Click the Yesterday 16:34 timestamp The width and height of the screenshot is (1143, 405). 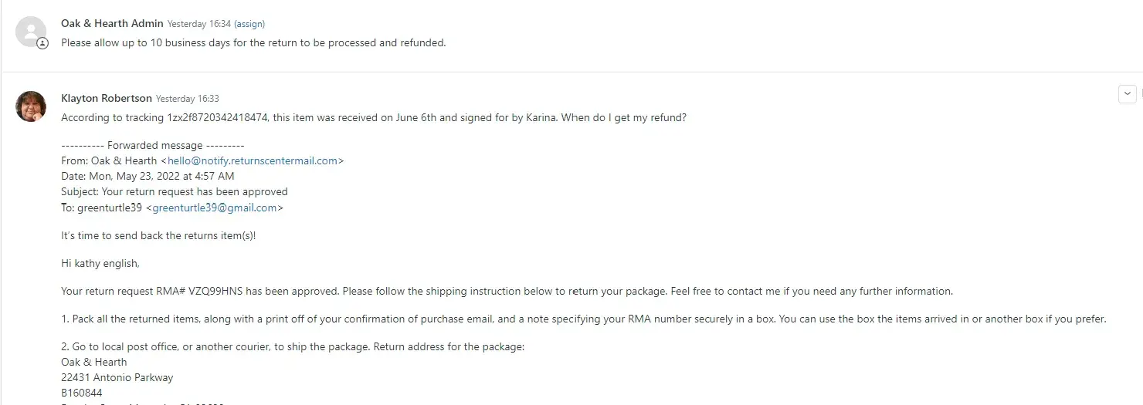(198, 24)
